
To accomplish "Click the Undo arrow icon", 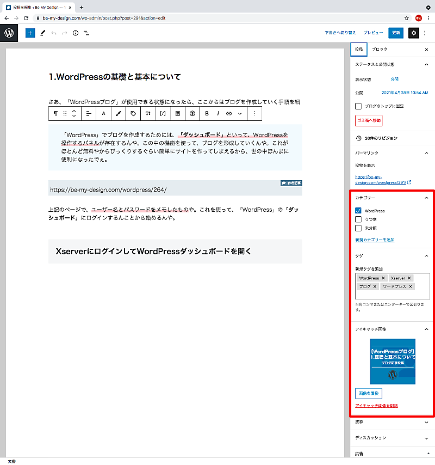I will click(x=53, y=33).
